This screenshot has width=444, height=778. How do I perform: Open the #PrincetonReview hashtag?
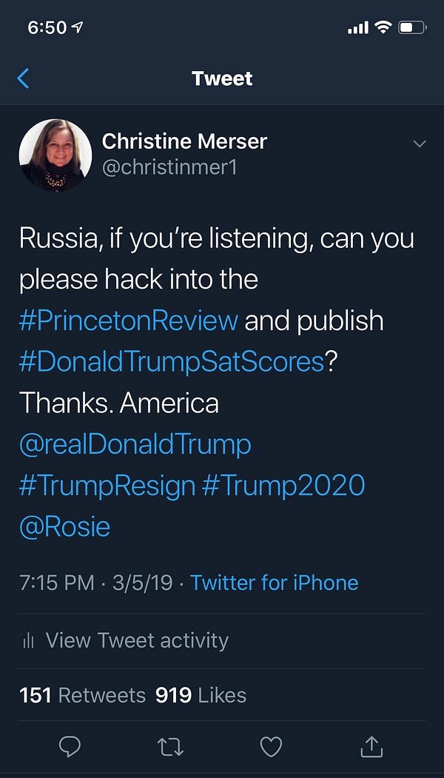[129, 321]
